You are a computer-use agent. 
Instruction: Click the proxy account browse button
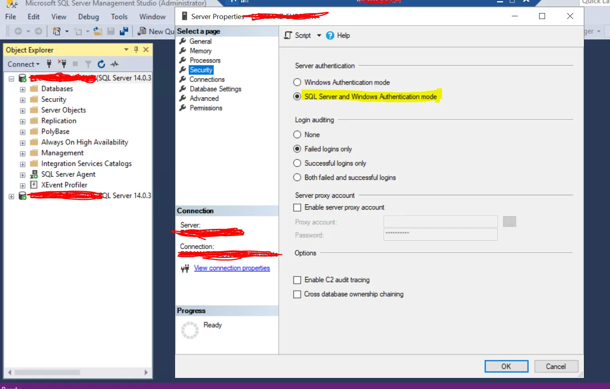(x=509, y=222)
